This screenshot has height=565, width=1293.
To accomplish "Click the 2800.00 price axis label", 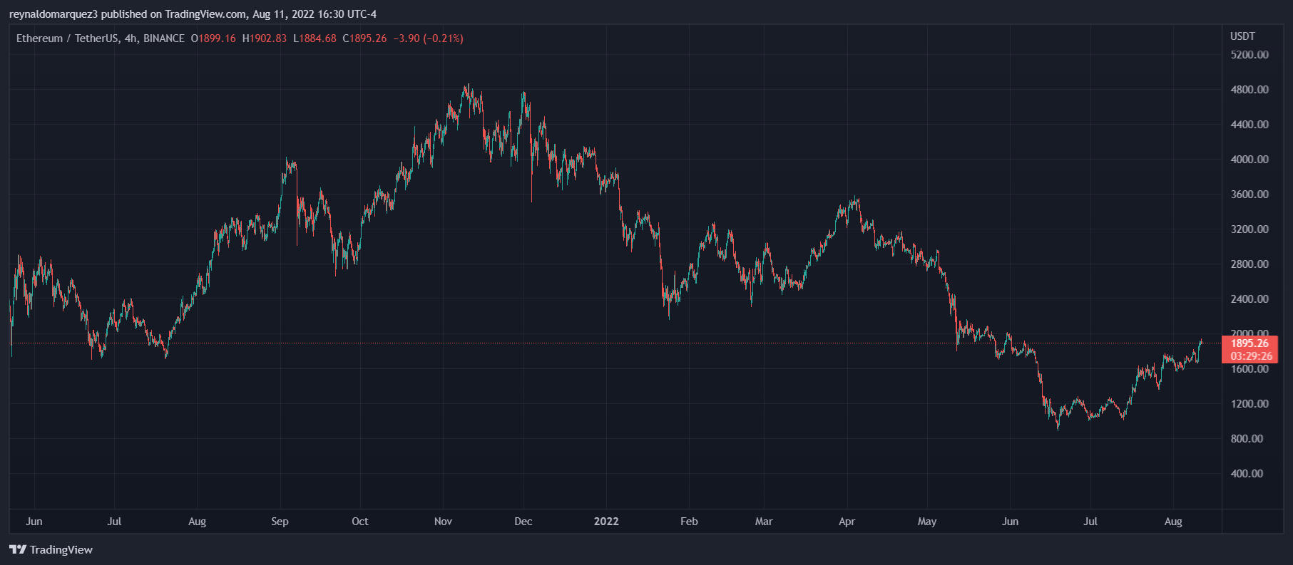I will point(1249,264).
